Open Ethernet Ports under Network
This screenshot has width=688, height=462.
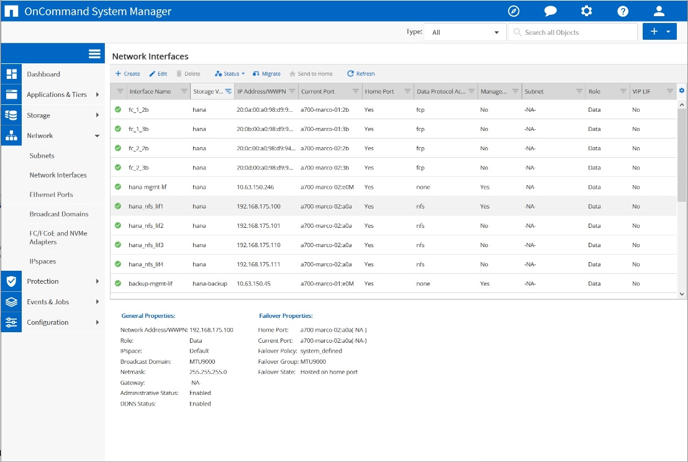(51, 194)
